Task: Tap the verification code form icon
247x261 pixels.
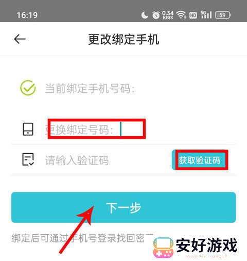Action: pos(28,159)
